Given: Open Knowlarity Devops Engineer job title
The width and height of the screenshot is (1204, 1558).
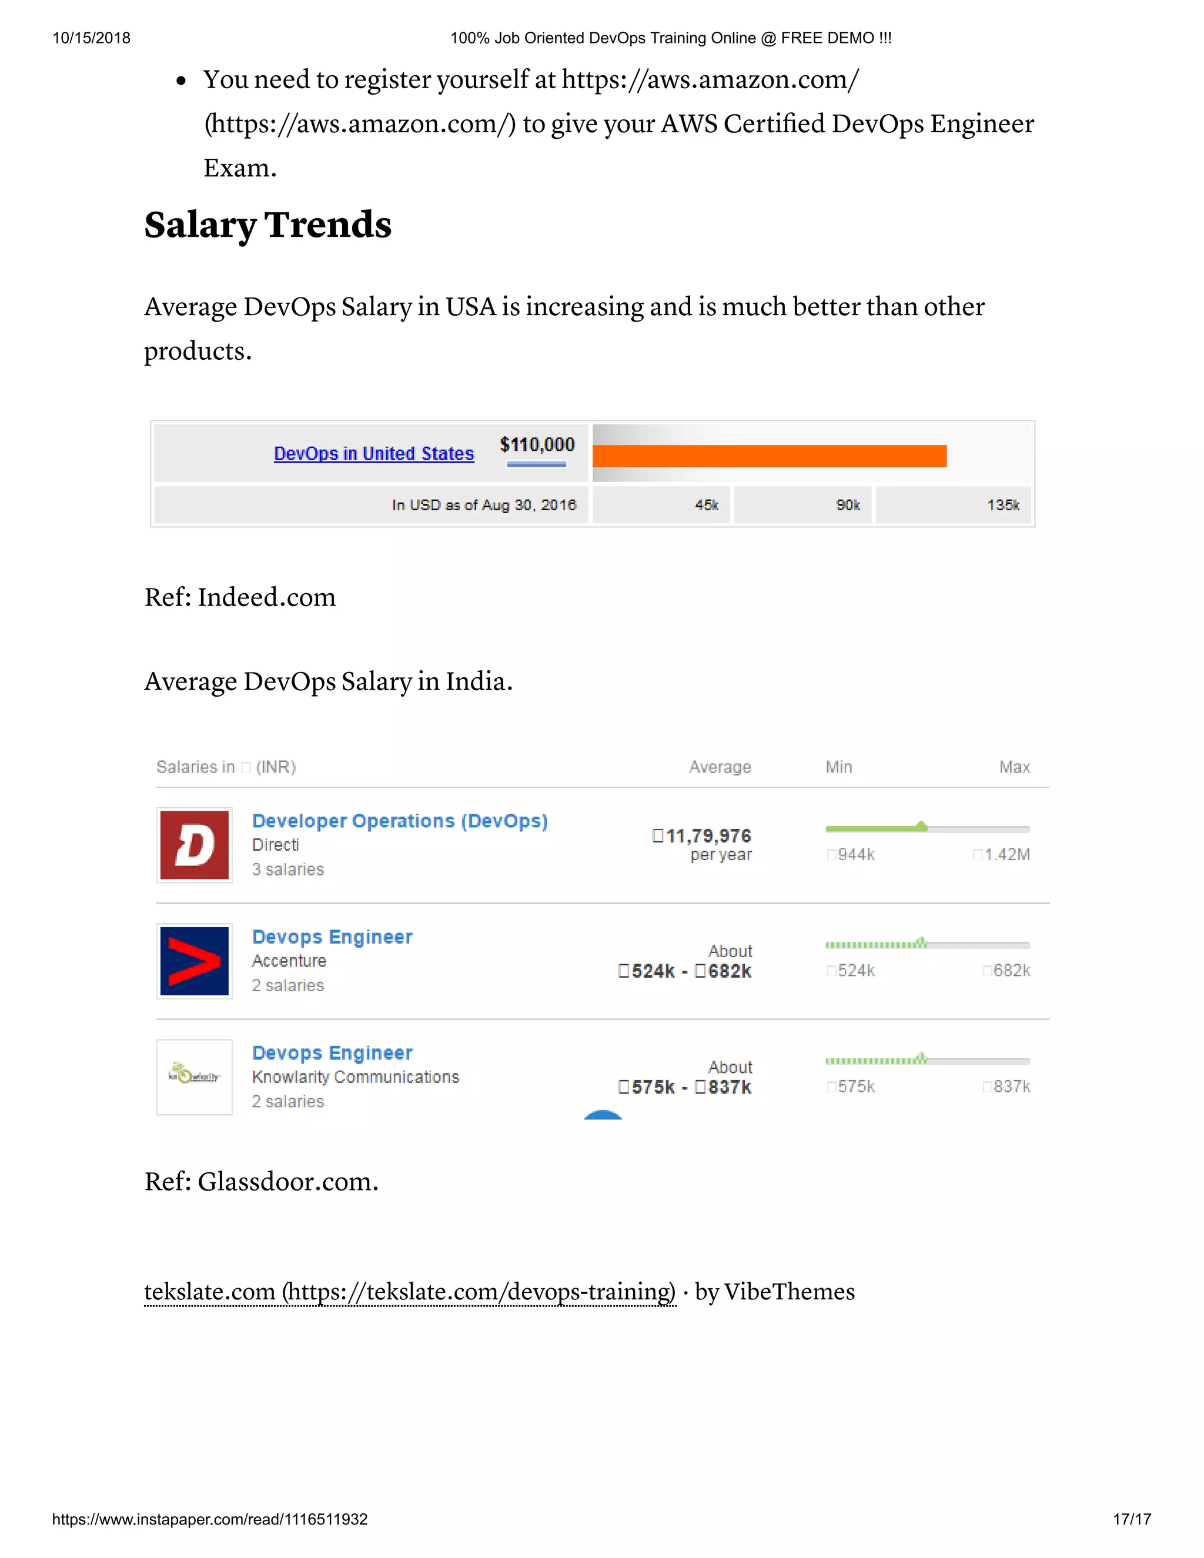Looking at the screenshot, I should pos(332,1053).
